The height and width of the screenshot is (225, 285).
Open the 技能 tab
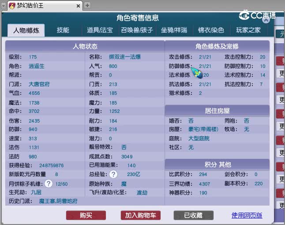pyautogui.click(x=63, y=30)
